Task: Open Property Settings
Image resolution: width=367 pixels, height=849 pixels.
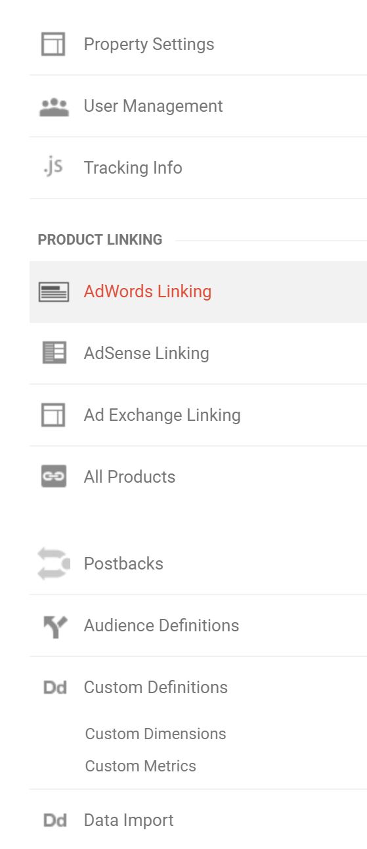Action: [198, 44]
